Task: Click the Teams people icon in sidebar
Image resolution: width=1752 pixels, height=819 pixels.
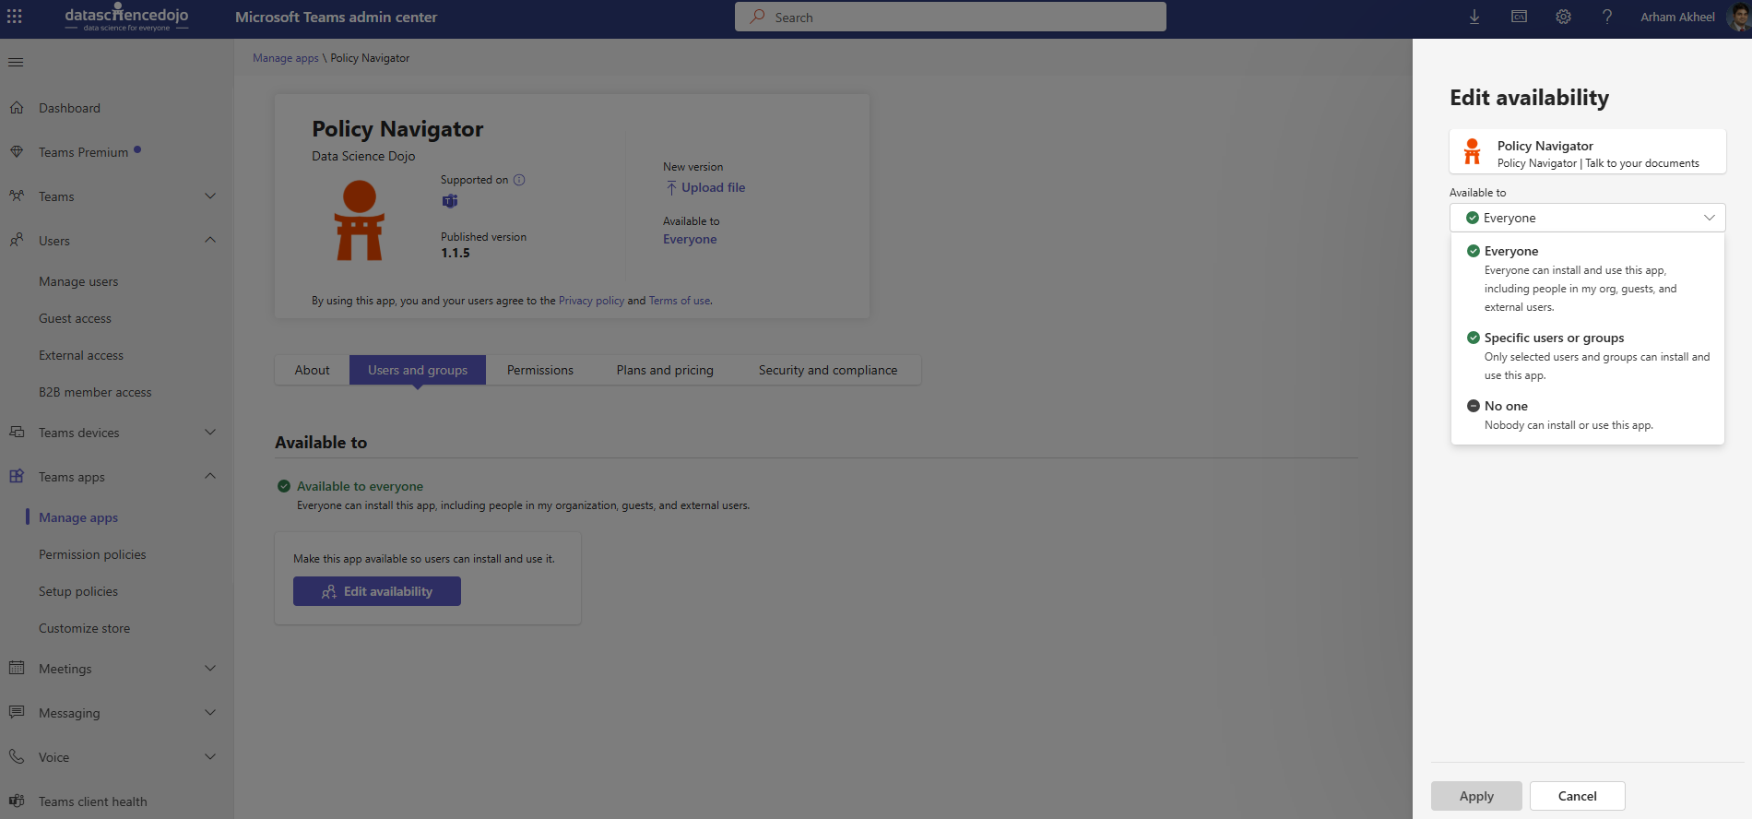Action: coord(17,196)
